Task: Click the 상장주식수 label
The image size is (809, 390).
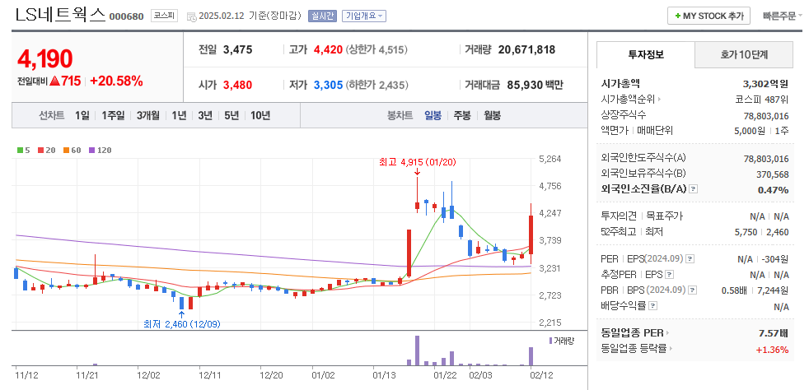Action: pyautogui.click(x=624, y=115)
